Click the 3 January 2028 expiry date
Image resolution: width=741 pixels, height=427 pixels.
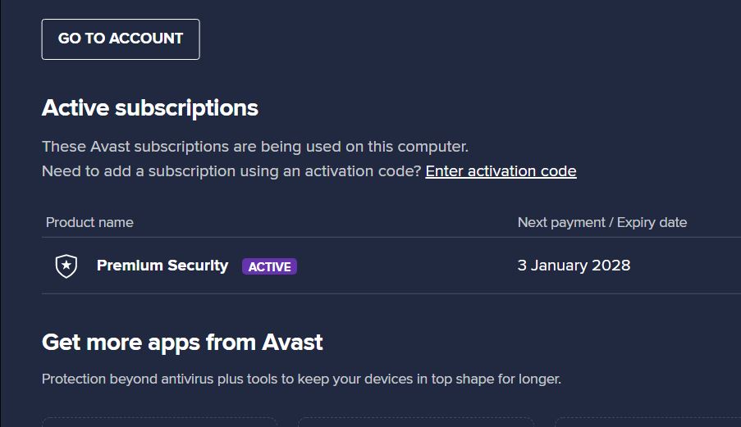point(574,266)
